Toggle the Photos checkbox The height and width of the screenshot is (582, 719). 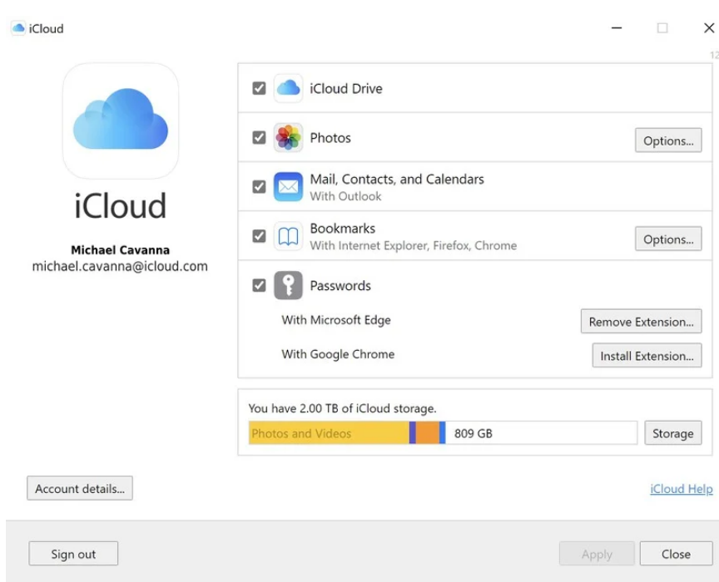tap(259, 138)
